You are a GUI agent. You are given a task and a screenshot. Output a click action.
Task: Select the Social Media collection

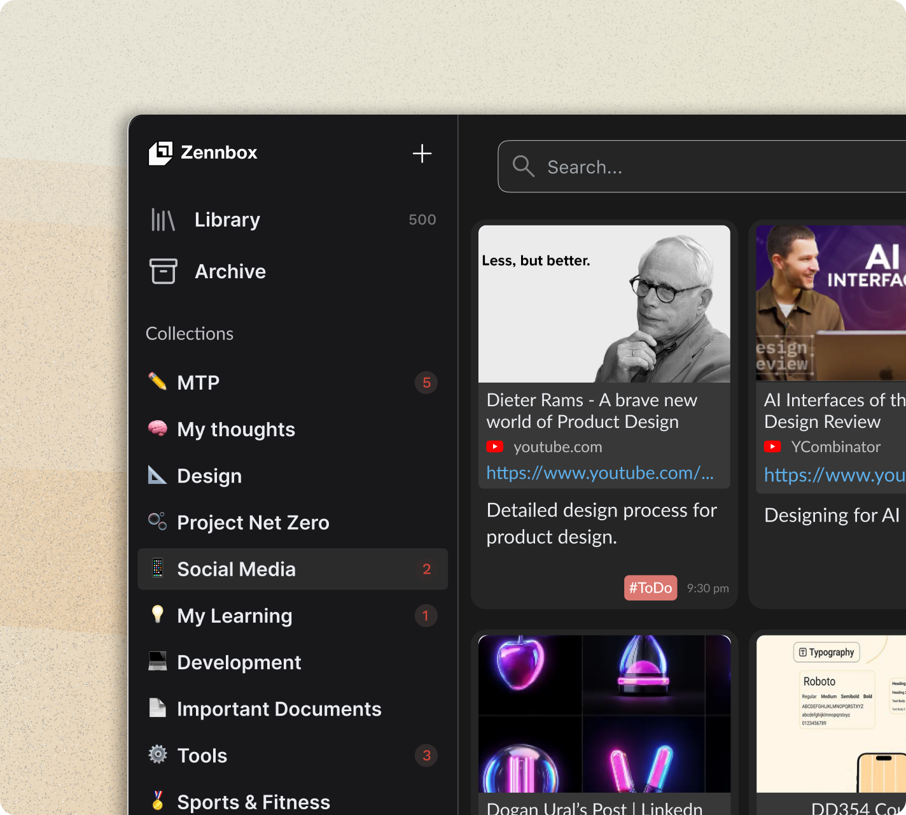(x=293, y=569)
